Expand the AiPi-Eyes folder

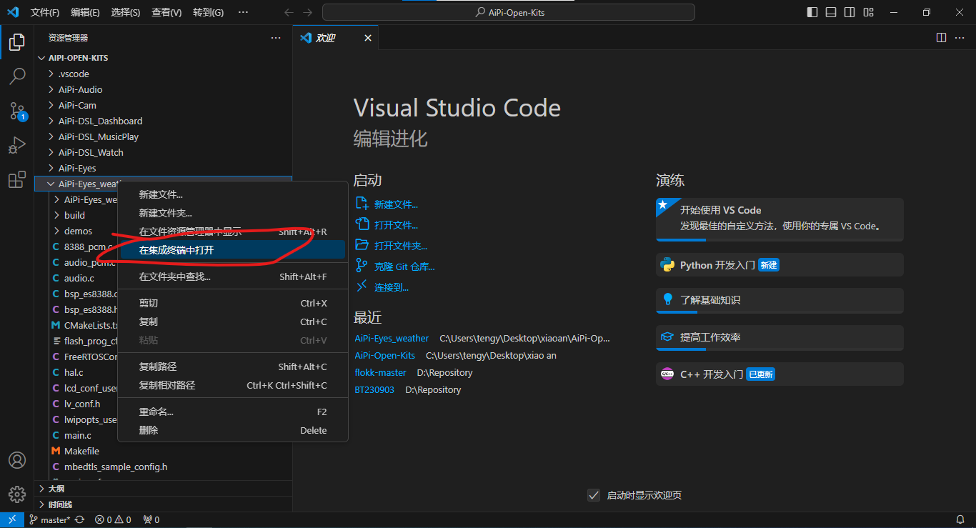point(163,168)
